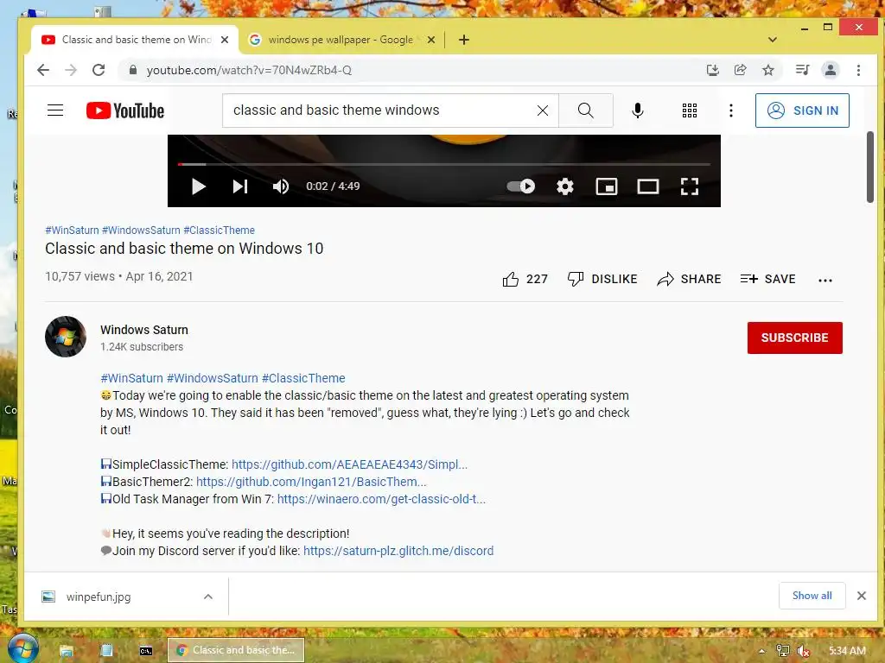Show all downloads
Viewport: 885px width, 663px height.
812,596
